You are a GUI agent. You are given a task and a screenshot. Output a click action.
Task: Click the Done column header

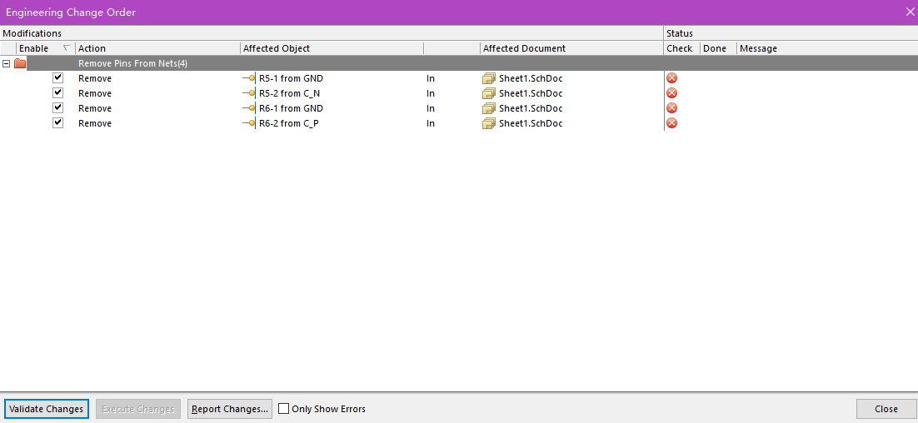[x=718, y=48]
